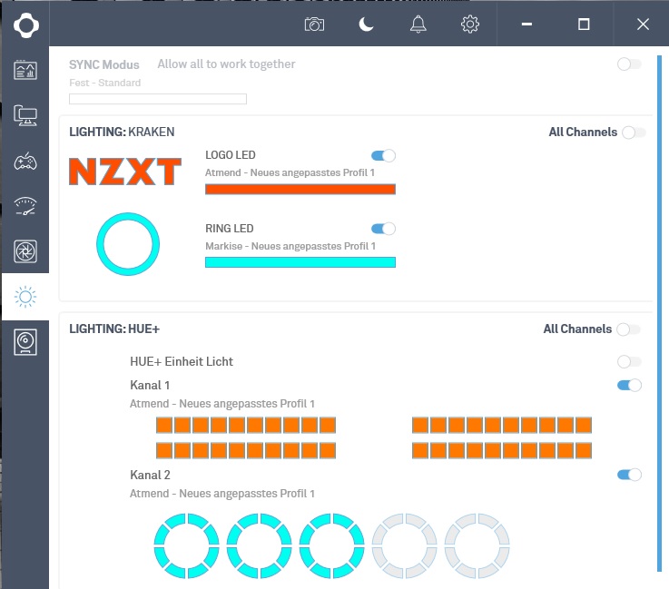Click the bottom-left orange LED strip in Kanal 1
The height and width of the screenshot is (589, 669).
[x=246, y=451]
